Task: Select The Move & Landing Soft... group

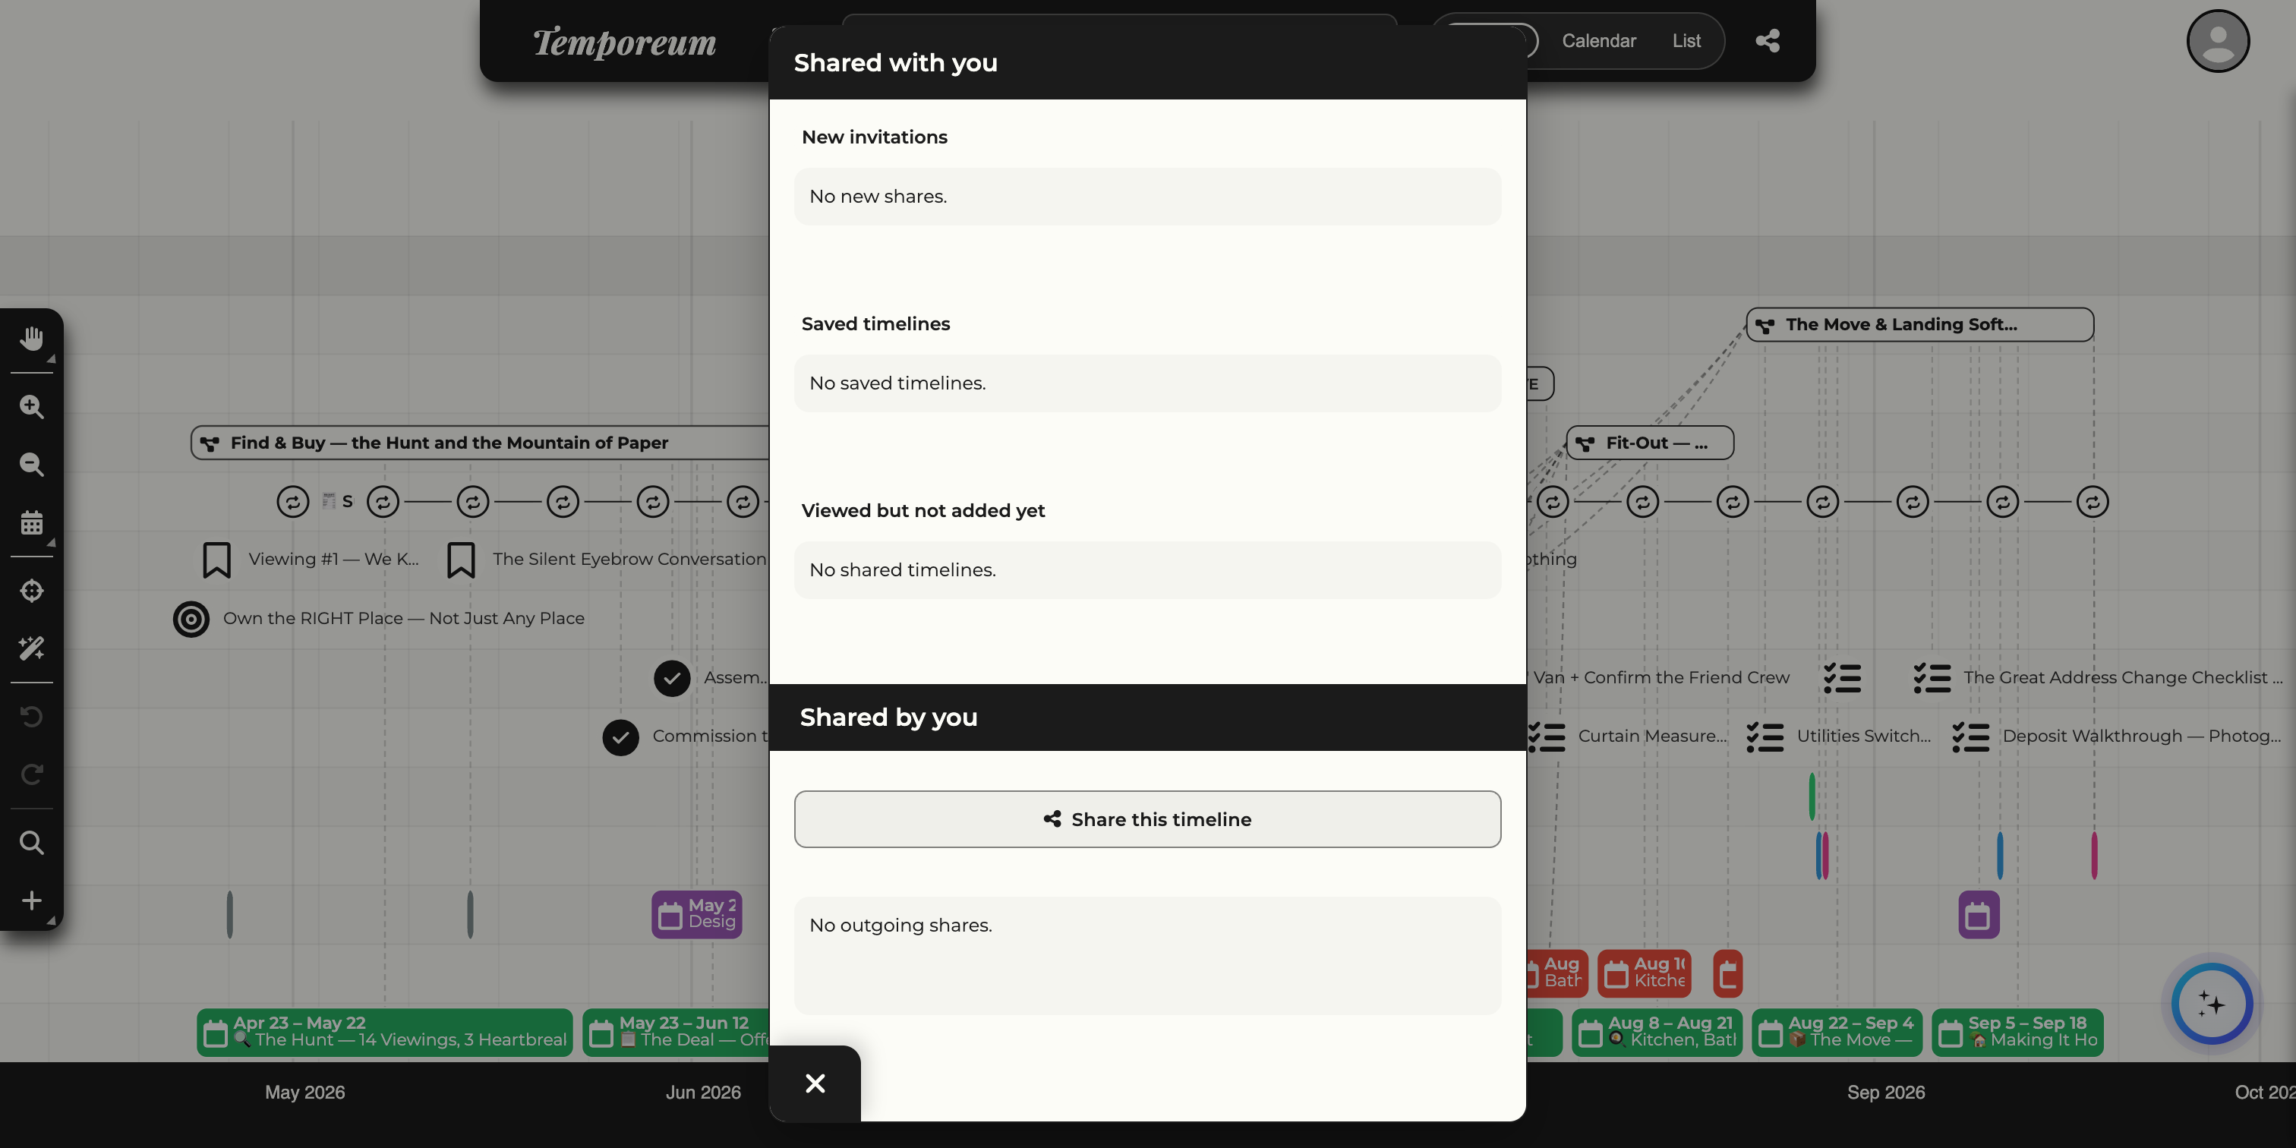Action: pos(1920,324)
